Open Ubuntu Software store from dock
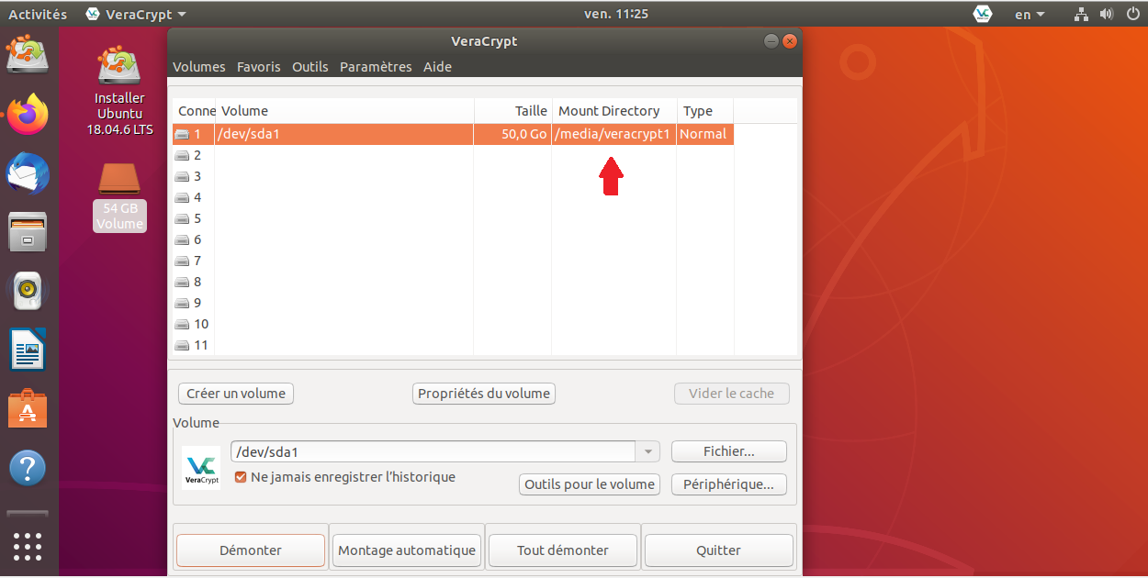The image size is (1148, 578). click(28, 408)
